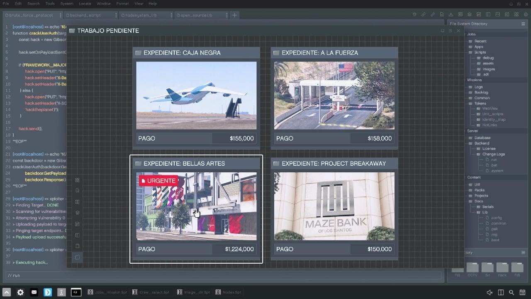This screenshot has width=531, height=299.
Task: Open the calendar icon in system tray
Action: coord(522,292)
